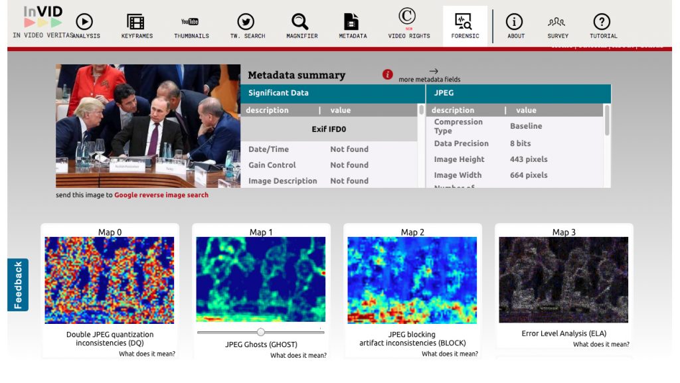Image resolution: width=680 pixels, height=383 pixels.
Task: Click the analyzed summit photo thumbnail
Action: tap(148, 126)
